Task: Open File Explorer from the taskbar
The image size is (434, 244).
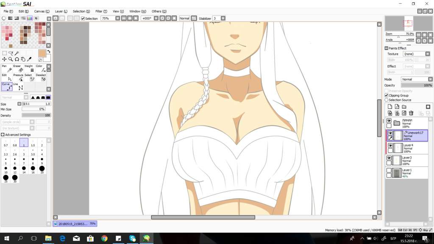Action: tap(48, 238)
